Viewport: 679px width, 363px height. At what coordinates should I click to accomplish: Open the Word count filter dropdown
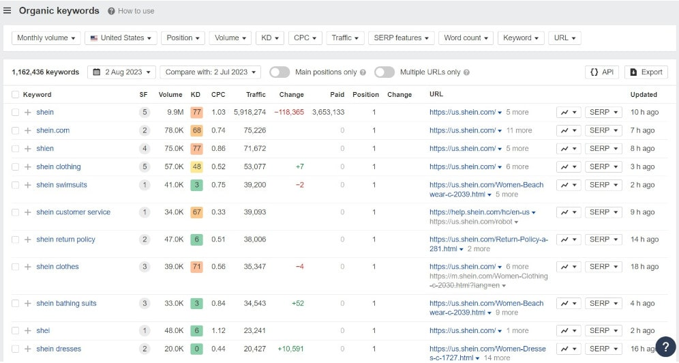point(466,38)
